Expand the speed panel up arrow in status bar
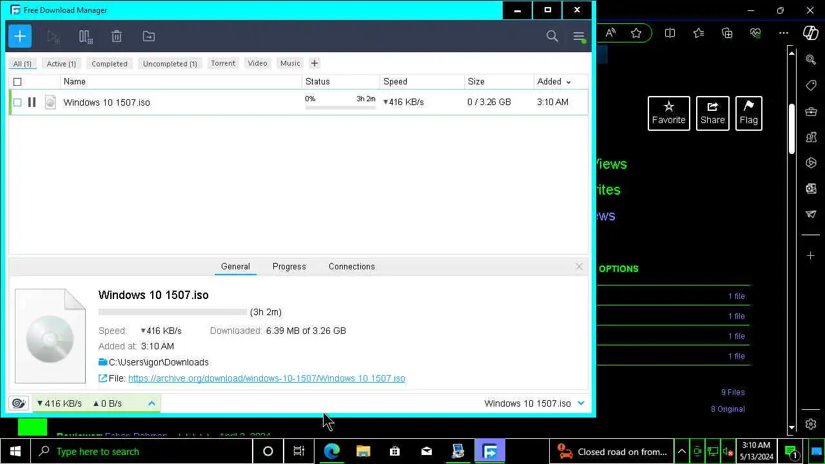The width and height of the screenshot is (825, 464). click(x=151, y=403)
